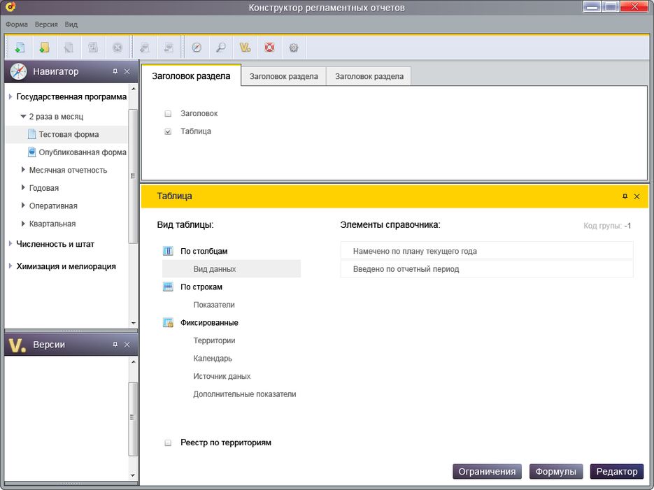Screen dimensions: 654x490
Task: Open settings with gear toolbar icon
Action: click(294, 47)
